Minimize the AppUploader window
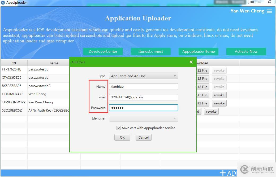The image size is (276, 177). (252, 2)
